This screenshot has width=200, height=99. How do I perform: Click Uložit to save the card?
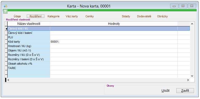(165, 91)
